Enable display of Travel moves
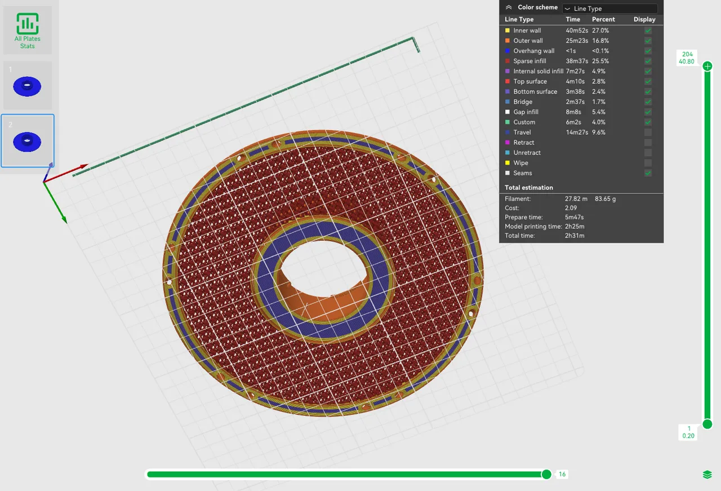The width and height of the screenshot is (721, 491). pos(647,132)
